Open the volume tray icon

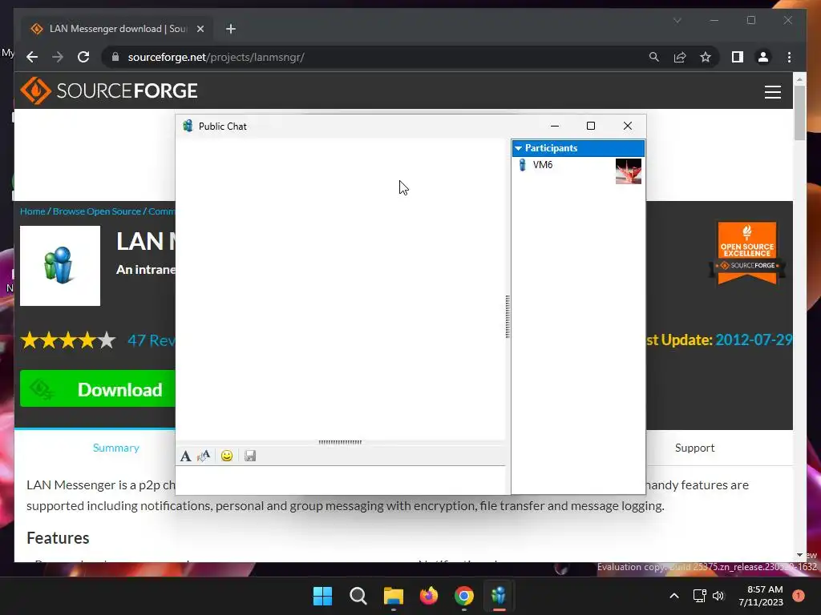pos(718,596)
